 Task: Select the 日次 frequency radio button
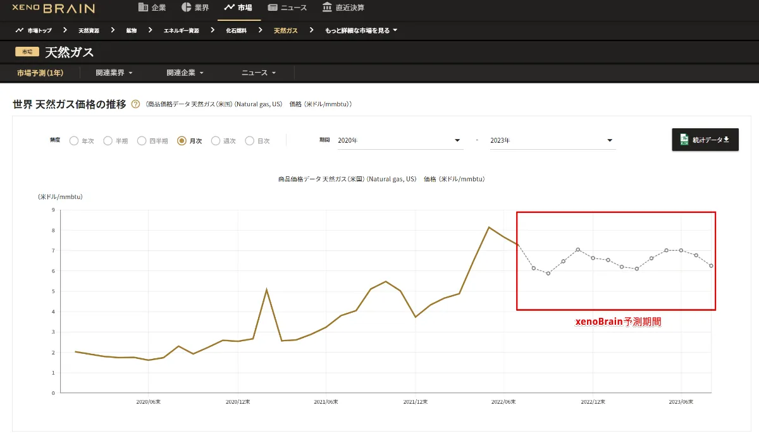tap(249, 140)
